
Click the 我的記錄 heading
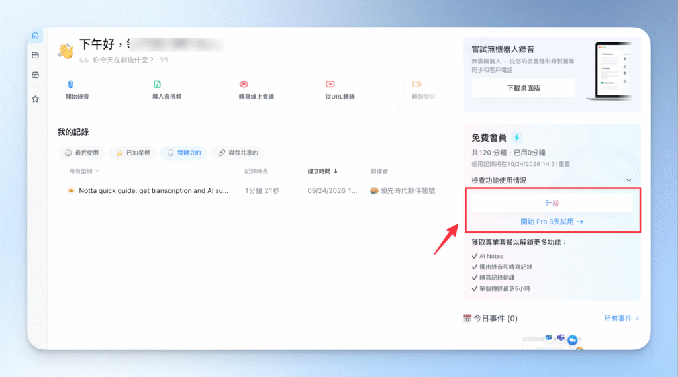click(73, 132)
